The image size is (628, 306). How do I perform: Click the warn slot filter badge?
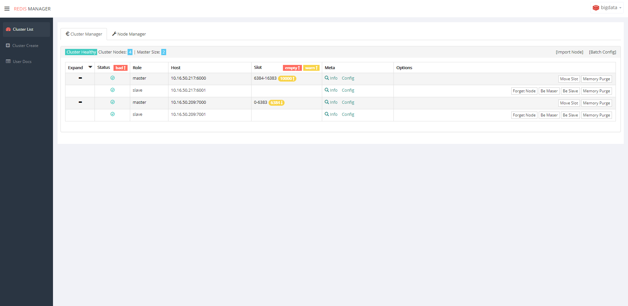click(x=311, y=68)
